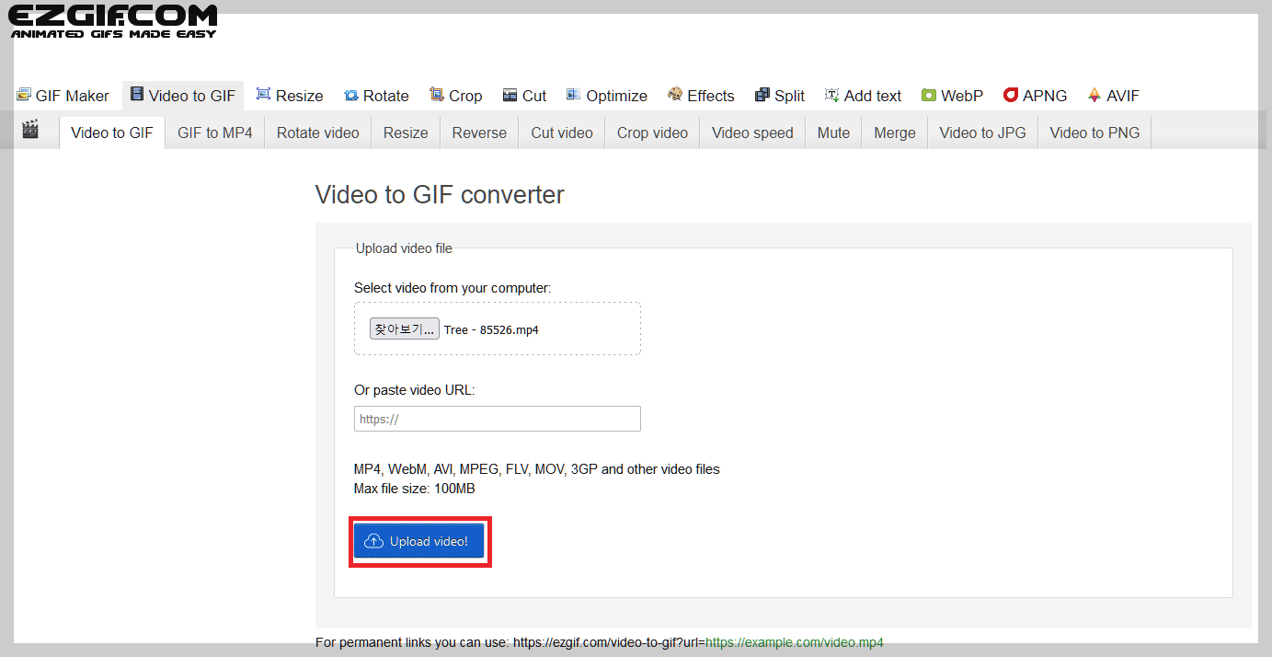This screenshot has width=1272, height=657.
Task: Click the paste video URL field
Action: click(x=498, y=419)
